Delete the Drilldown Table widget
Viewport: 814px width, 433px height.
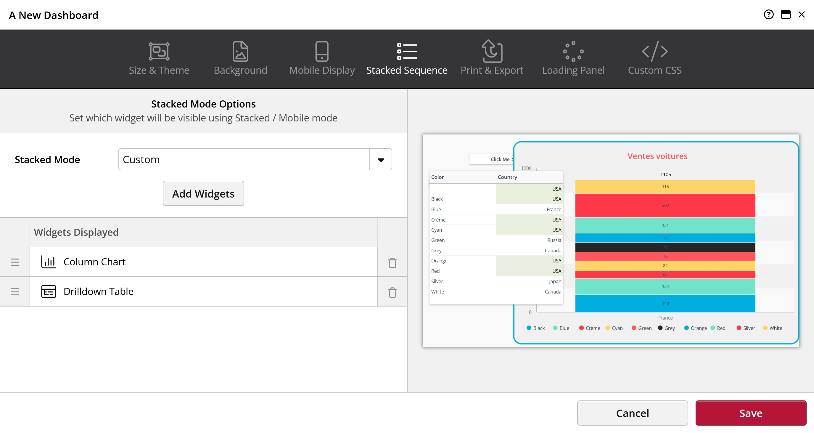392,292
